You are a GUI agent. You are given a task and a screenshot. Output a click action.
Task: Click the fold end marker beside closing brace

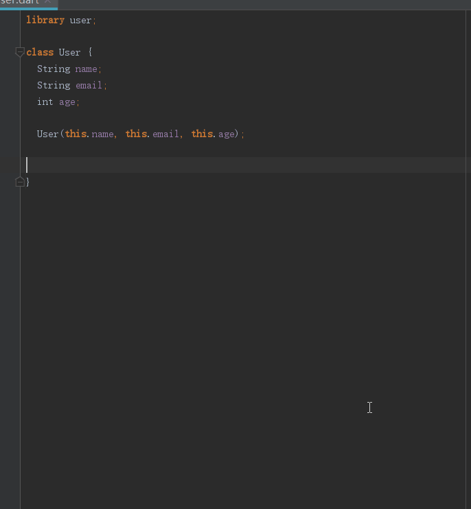20,182
